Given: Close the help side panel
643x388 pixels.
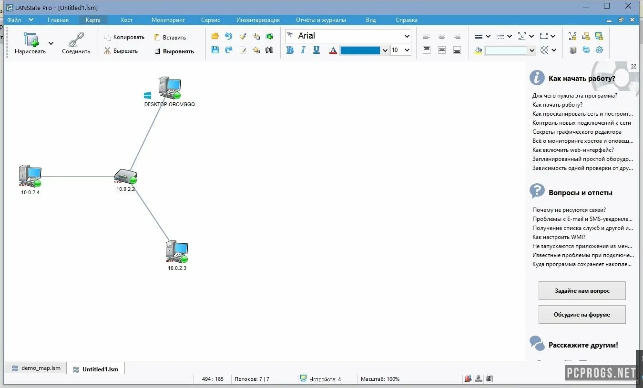Looking at the screenshot, I should pos(633,67).
